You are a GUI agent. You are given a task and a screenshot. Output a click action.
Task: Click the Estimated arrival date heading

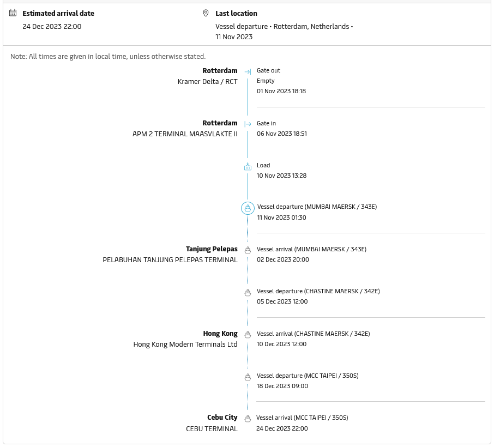58,13
